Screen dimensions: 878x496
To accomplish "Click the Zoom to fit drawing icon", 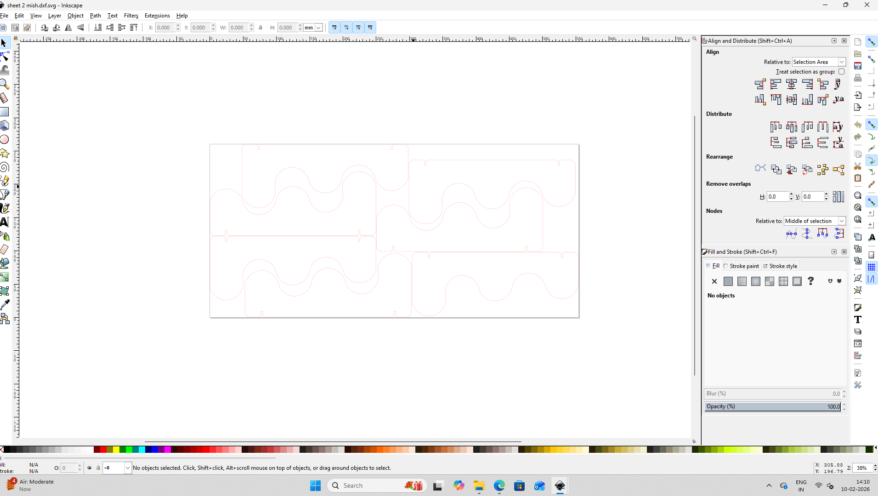I will [858, 207].
